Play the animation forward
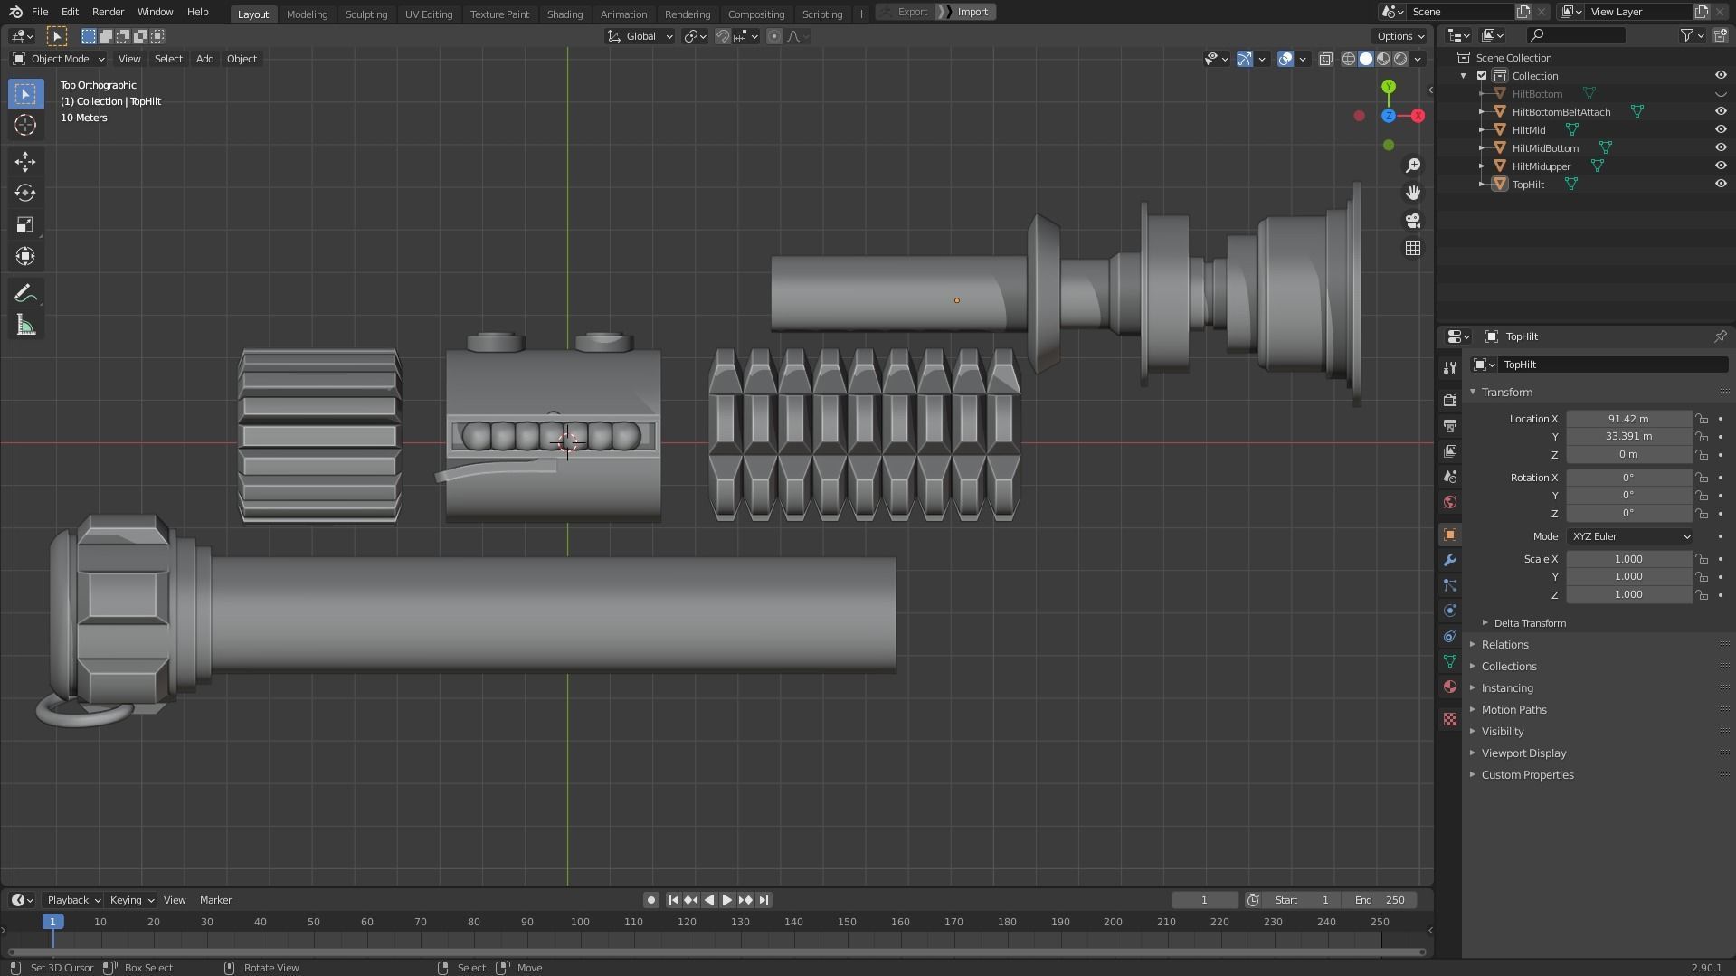The width and height of the screenshot is (1736, 976). click(x=727, y=900)
